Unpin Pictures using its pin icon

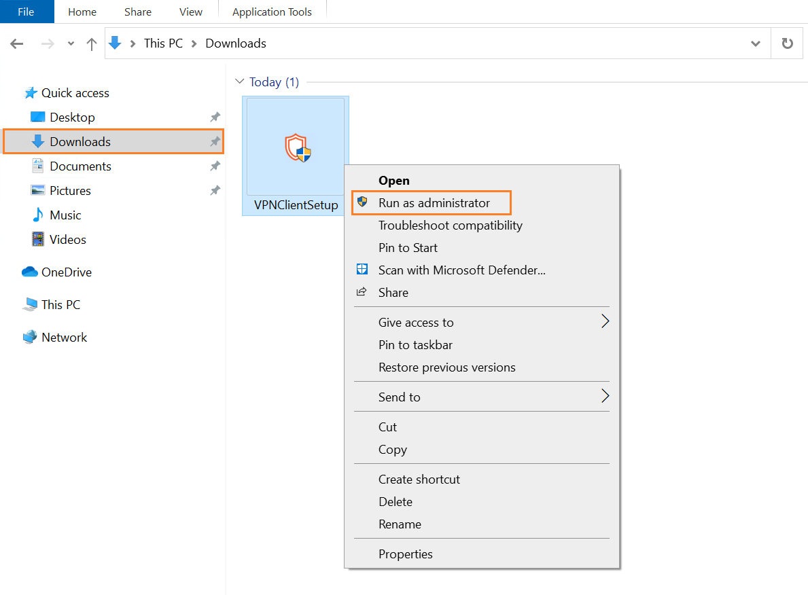coord(215,190)
